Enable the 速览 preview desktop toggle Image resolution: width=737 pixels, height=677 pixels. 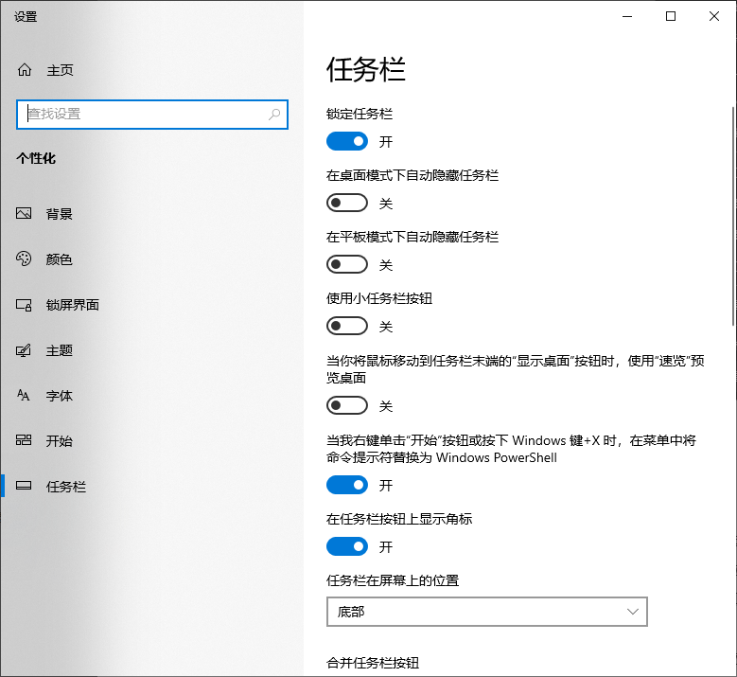347,405
